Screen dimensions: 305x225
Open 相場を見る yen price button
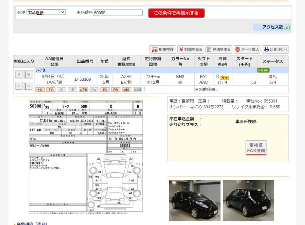pos(190,49)
